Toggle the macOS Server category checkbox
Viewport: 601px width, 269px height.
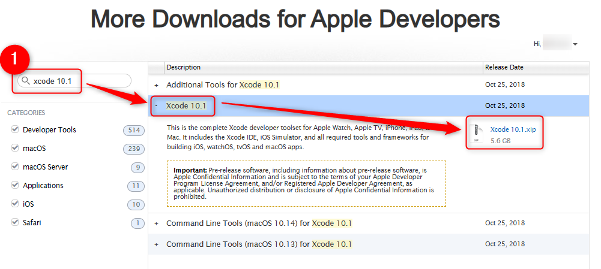pos(15,167)
